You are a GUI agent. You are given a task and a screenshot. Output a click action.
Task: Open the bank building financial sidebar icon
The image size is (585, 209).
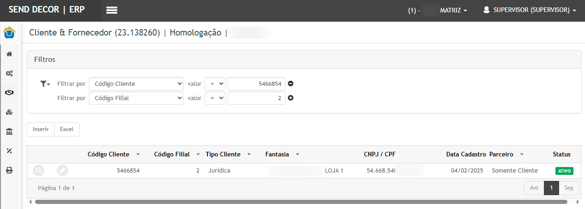[9, 131]
